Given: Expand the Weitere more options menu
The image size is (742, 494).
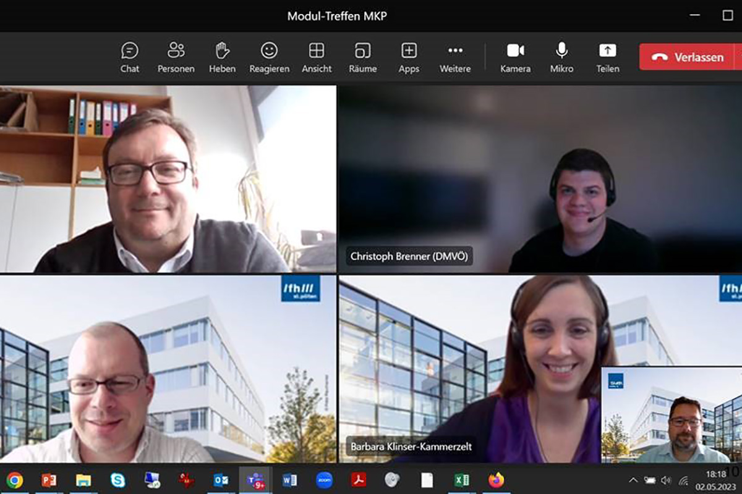Looking at the screenshot, I should 455,57.
